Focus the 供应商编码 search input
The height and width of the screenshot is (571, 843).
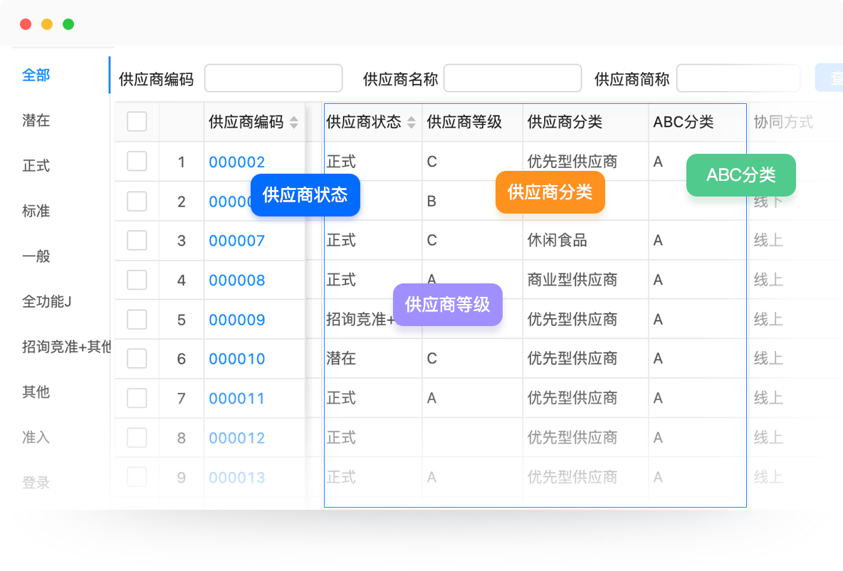[x=273, y=78]
